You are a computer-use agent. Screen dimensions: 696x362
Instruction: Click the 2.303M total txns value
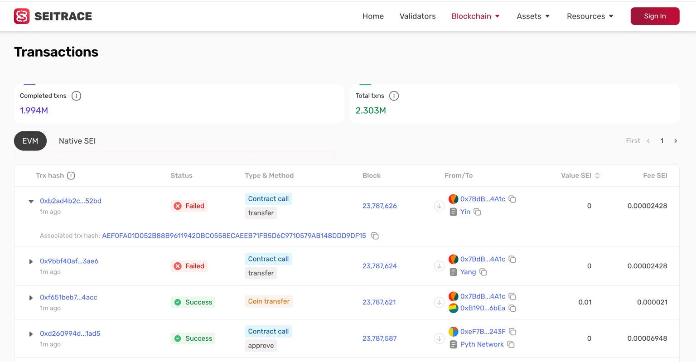tap(371, 111)
